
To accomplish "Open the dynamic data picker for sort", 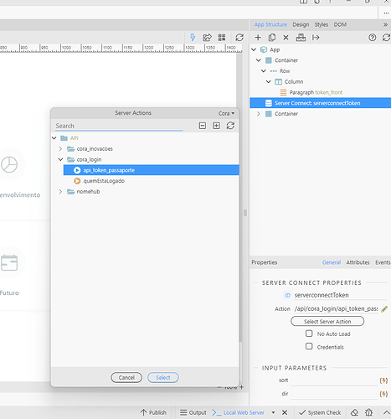I will click(x=383, y=380).
